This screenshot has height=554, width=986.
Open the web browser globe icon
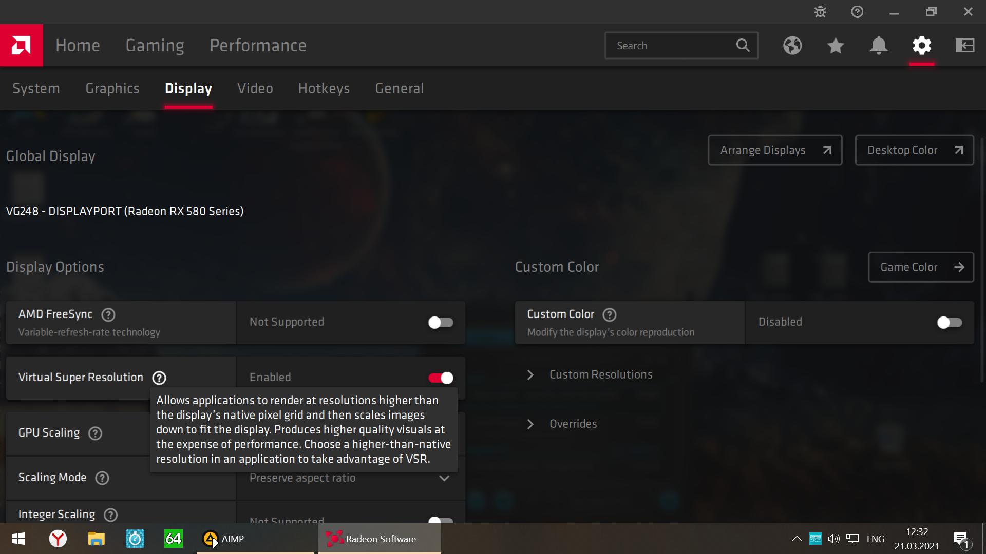pos(792,46)
